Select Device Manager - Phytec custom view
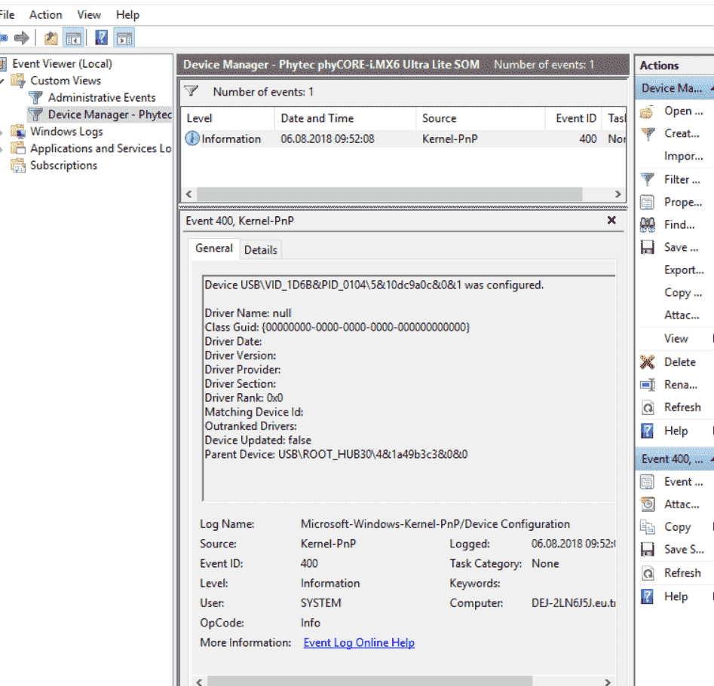The height and width of the screenshot is (686, 714). pos(110,114)
